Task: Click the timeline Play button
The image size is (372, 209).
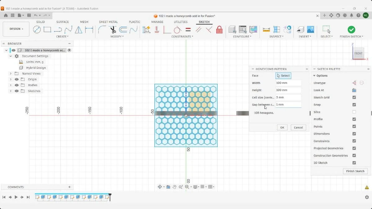Action: (x=16, y=197)
